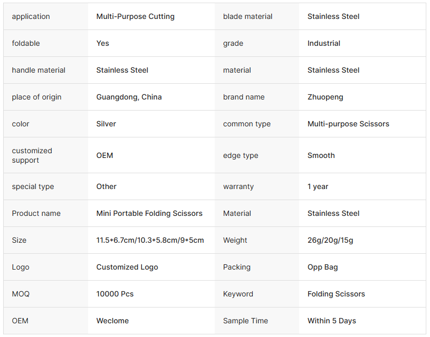
Task: Select the 'Guangdong, China' origin cell
Action: pos(129,97)
